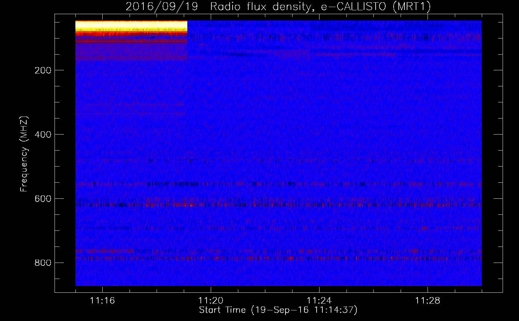
Task: Click the '800' frequency tick label
Action: pos(43,263)
